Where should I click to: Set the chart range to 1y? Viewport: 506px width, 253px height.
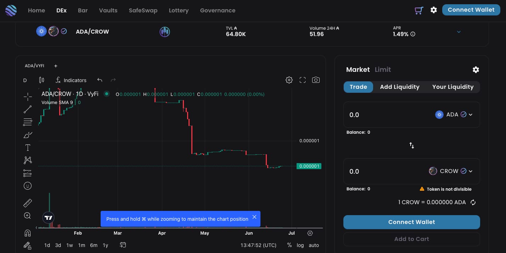(105, 245)
